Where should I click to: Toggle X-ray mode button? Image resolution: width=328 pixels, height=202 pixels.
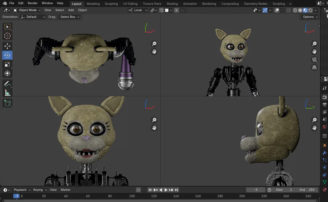[x=289, y=10]
